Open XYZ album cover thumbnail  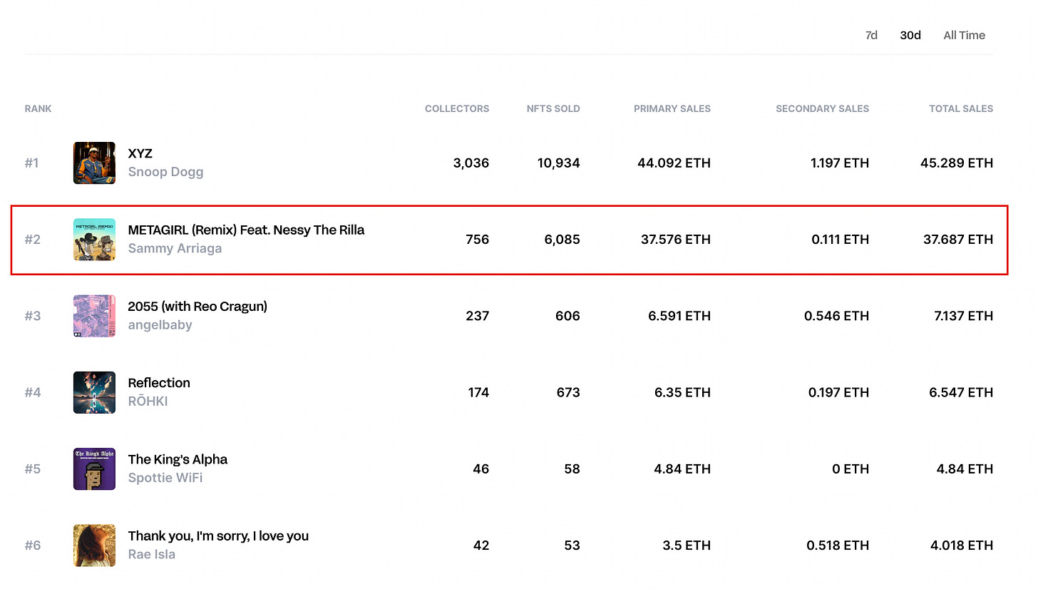click(94, 163)
